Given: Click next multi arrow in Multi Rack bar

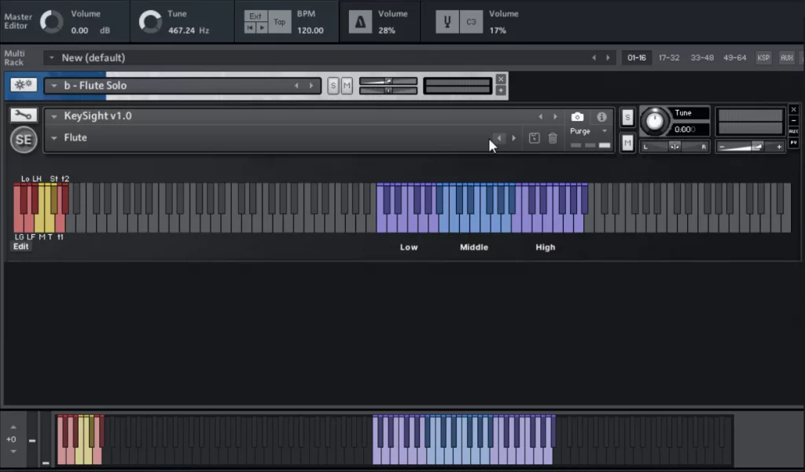Looking at the screenshot, I should 608,57.
